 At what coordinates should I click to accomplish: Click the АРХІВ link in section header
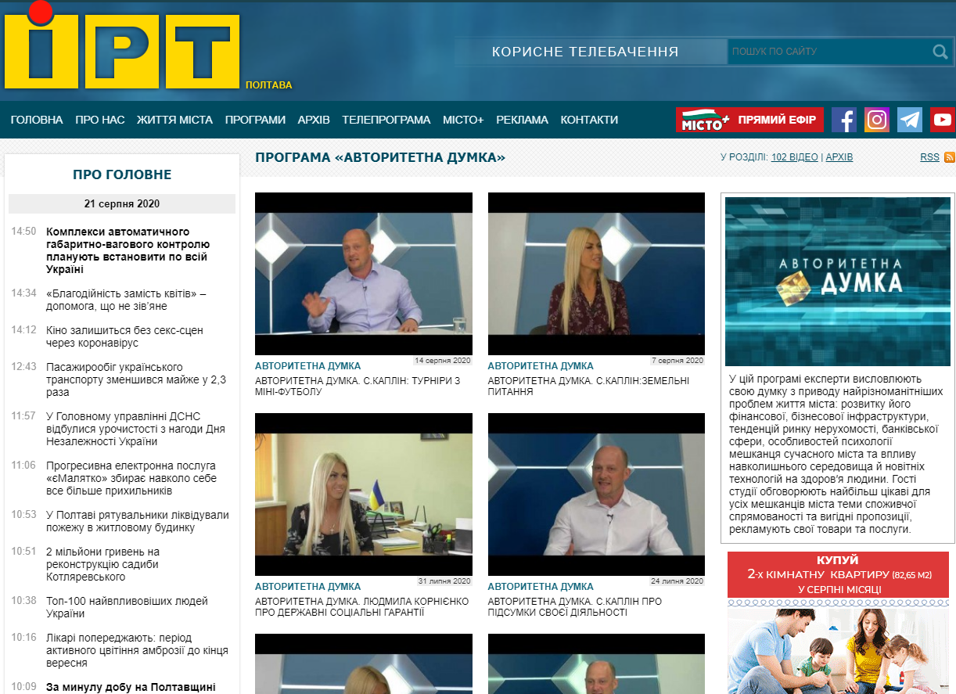[x=839, y=157]
